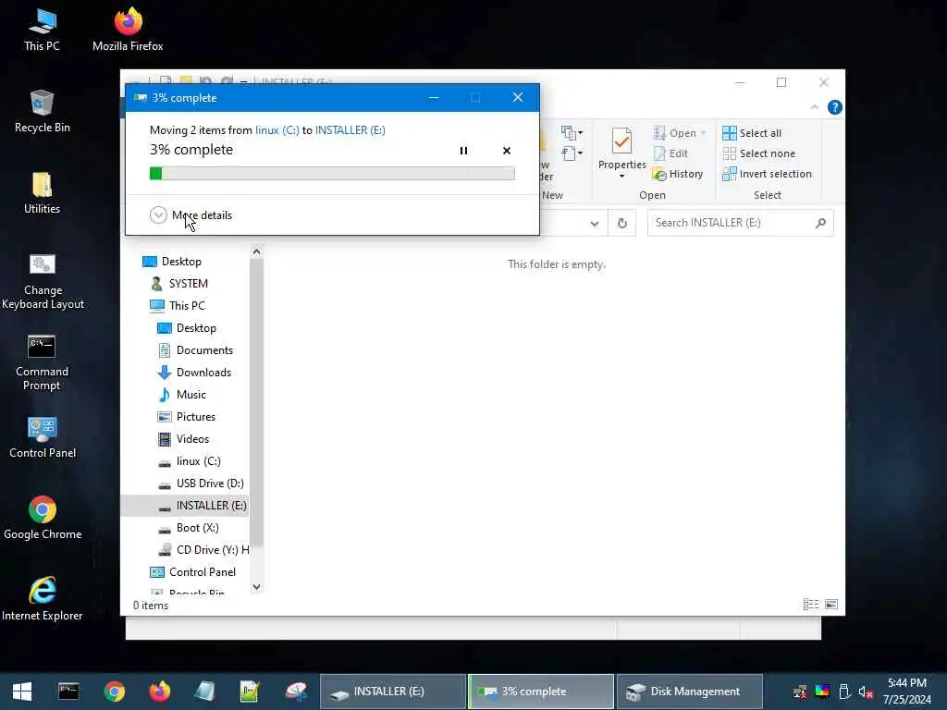Collapse the ribbon with the caret arrow
This screenshot has width=947, height=710.
coord(814,107)
